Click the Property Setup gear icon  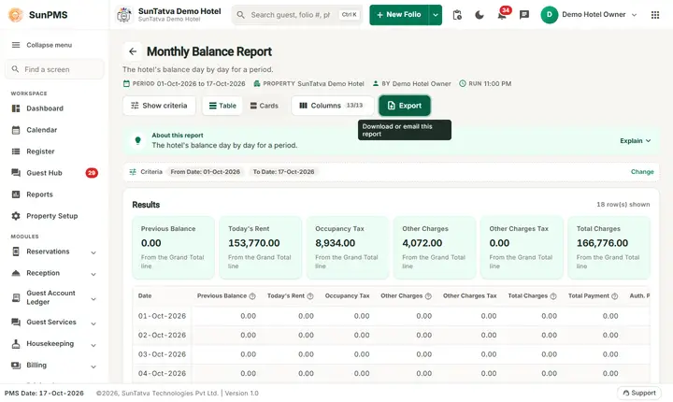click(16, 216)
